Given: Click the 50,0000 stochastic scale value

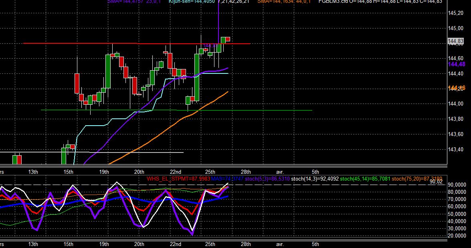Looking at the screenshot, I should pos(457,214).
